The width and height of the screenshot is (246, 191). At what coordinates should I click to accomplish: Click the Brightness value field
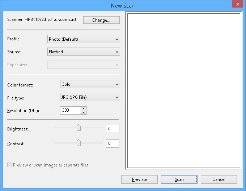(113, 129)
